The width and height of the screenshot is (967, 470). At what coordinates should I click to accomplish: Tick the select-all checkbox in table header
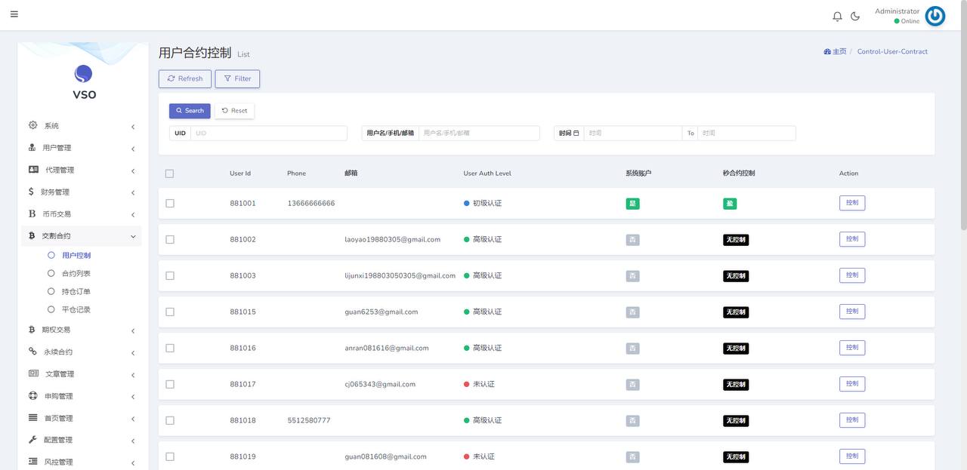[x=170, y=174]
